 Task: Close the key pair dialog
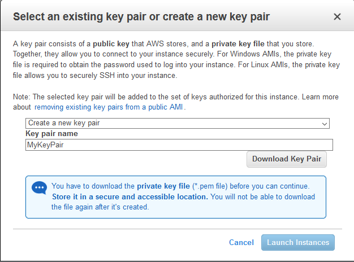coord(338,16)
